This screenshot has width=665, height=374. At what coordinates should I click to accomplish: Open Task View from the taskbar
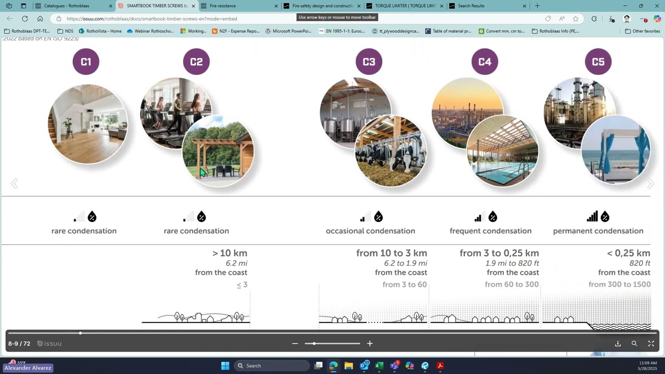tap(318, 366)
